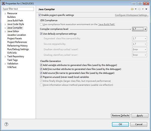Viewport: 151px width, 131px height.
Task: Open Compiler compliance level dropdown
Action: (139, 29)
